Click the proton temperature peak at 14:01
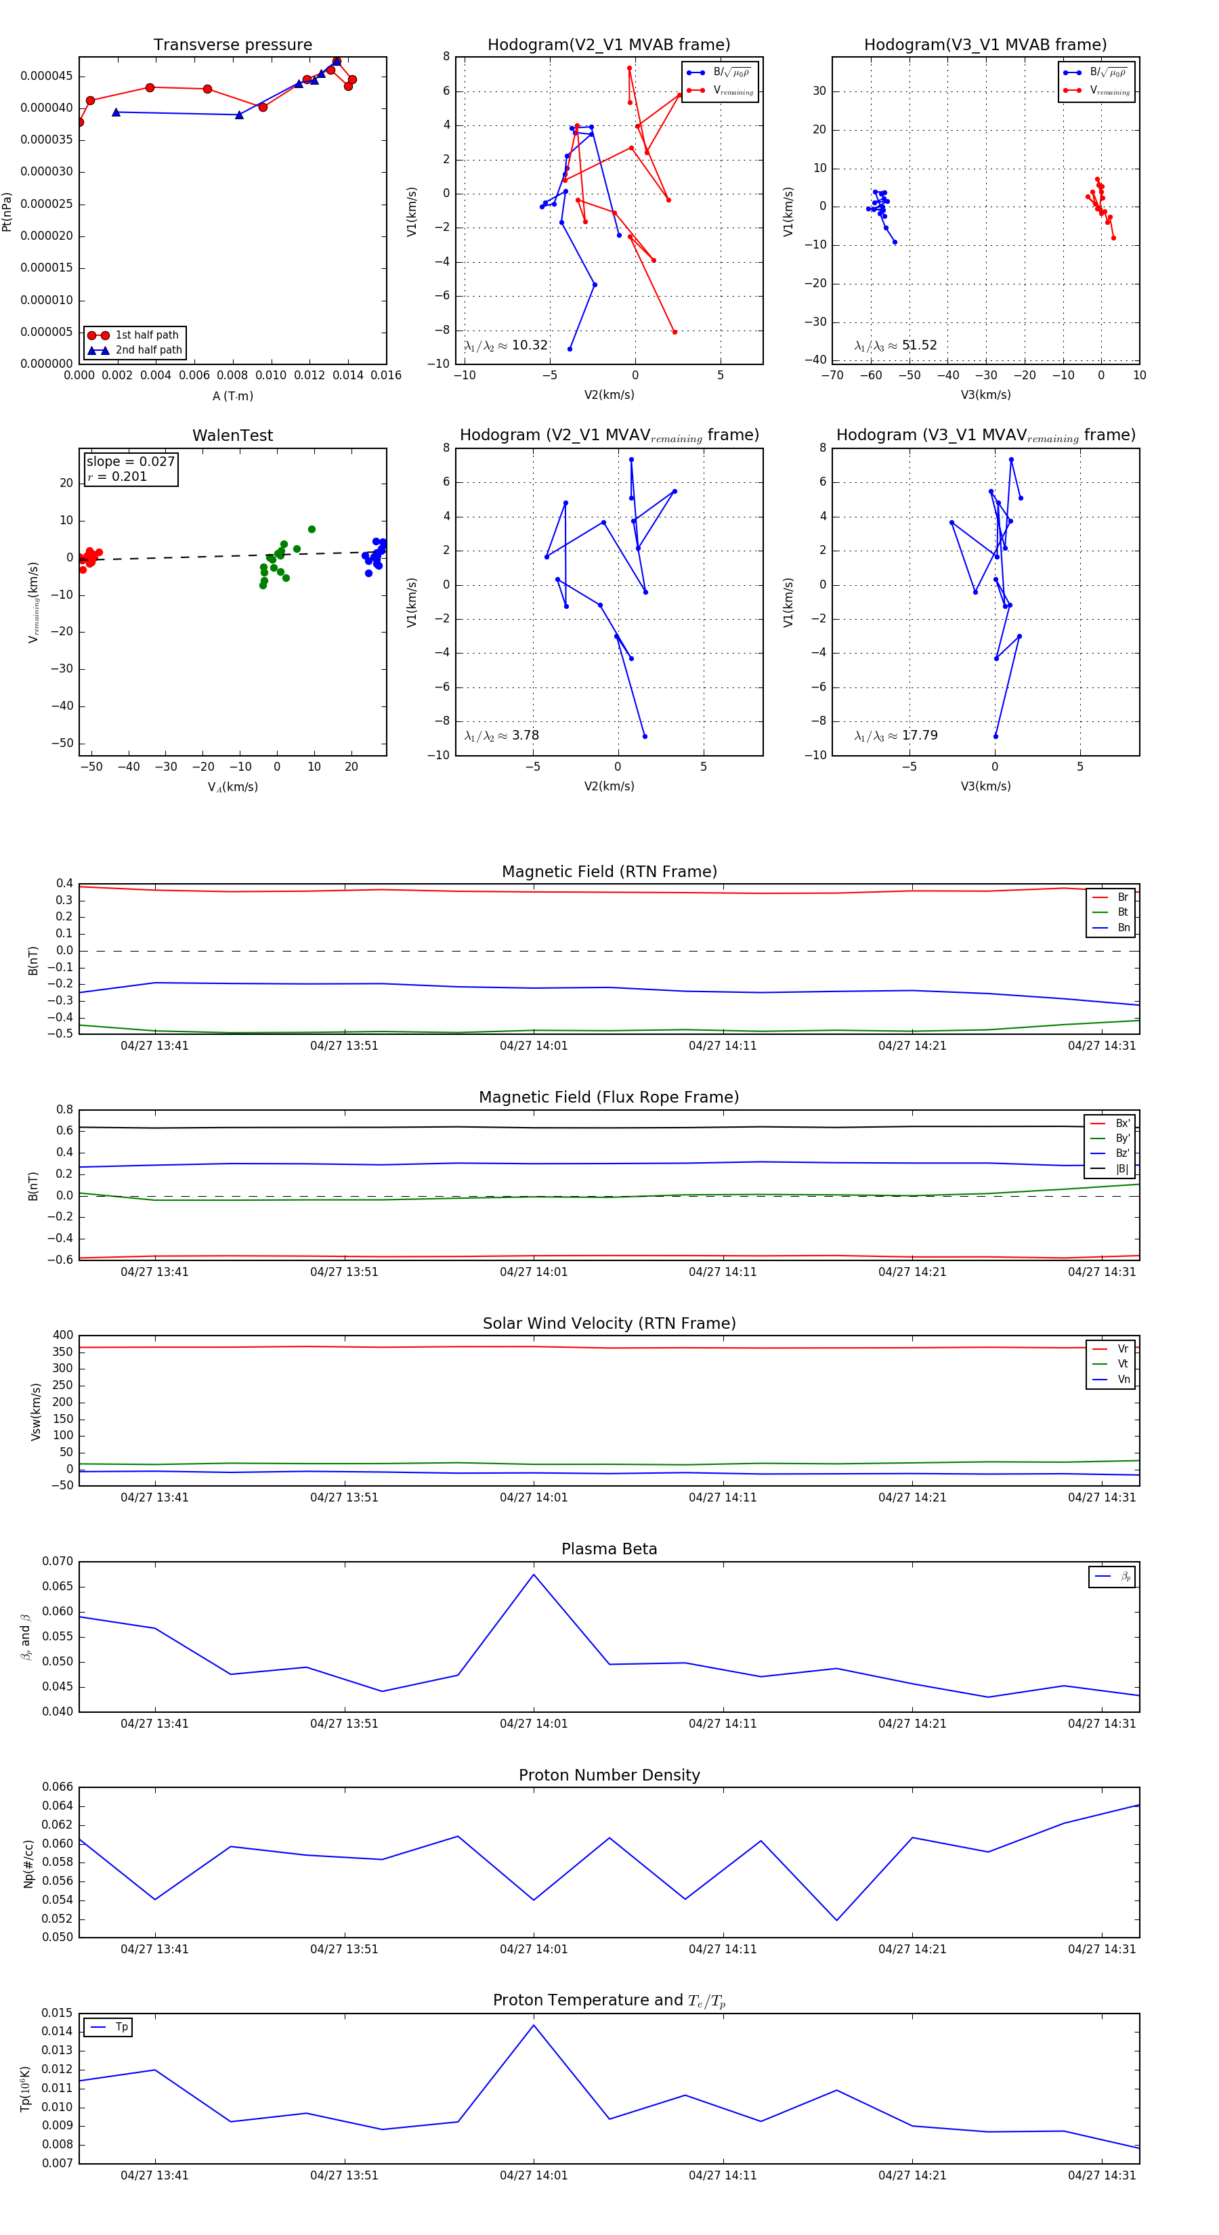Viewport: 1219px width, 2235px height. point(534,2025)
